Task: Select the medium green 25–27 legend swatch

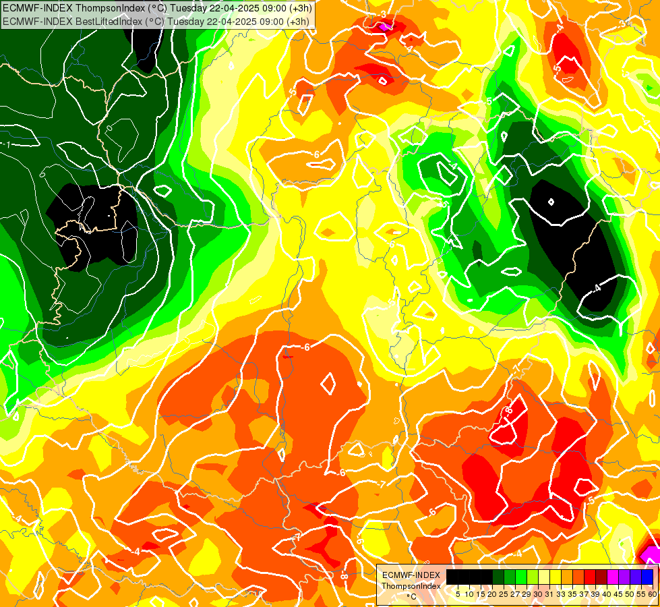Action: [x=510, y=577]
